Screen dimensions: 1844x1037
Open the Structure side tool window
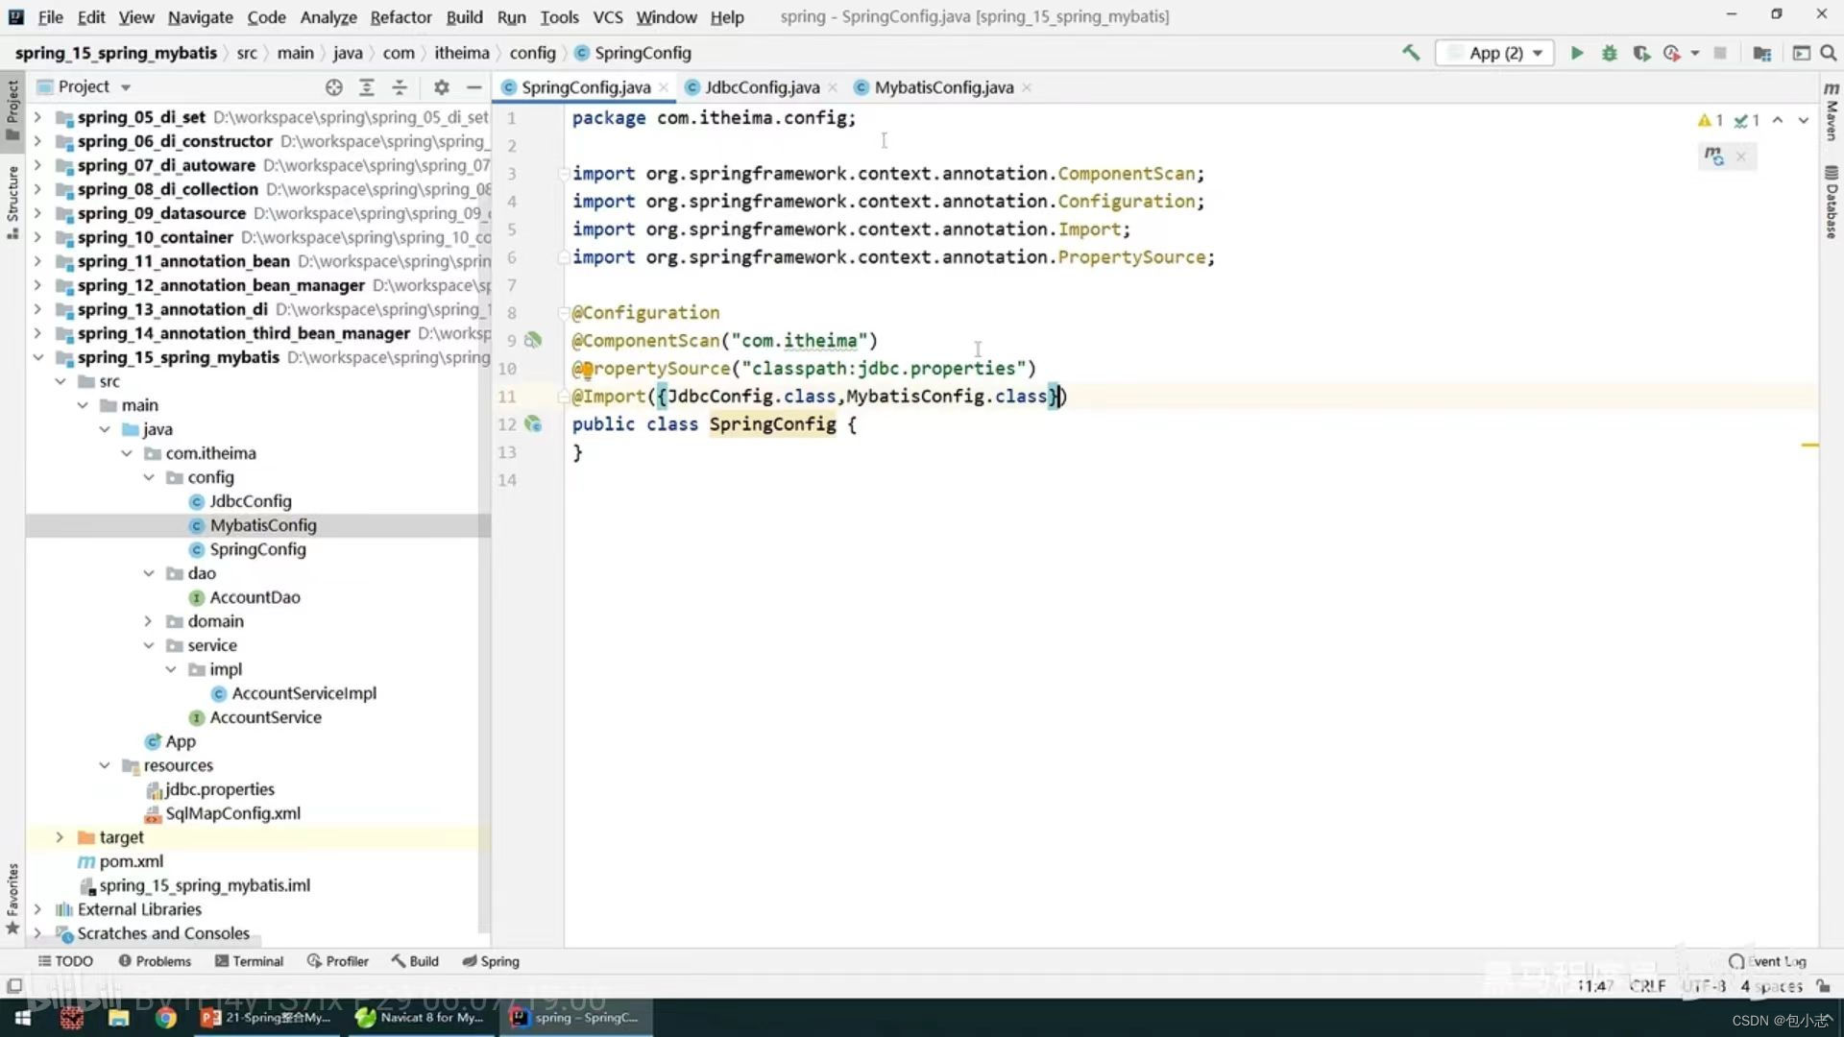[12, 203]
